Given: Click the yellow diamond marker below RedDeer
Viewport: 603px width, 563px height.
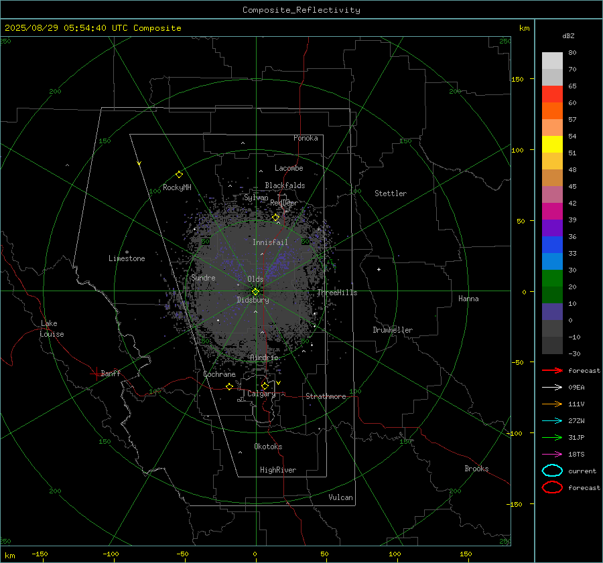Looking at the screenshot, I should pyautogui.click(x=275, y=218).
